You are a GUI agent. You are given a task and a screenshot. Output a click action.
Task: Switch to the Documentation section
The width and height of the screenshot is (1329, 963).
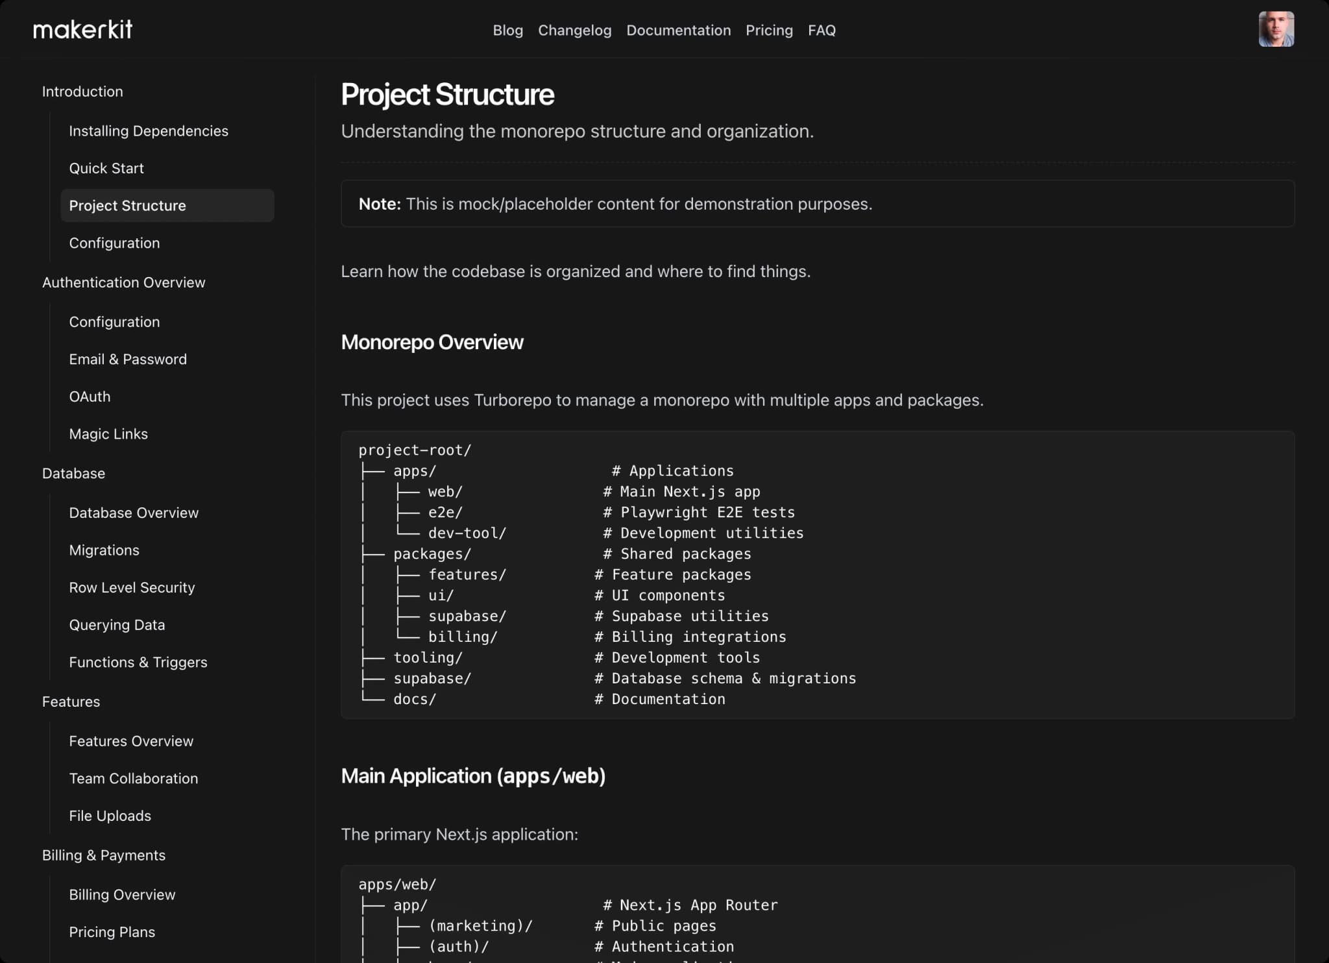[678, 30]
